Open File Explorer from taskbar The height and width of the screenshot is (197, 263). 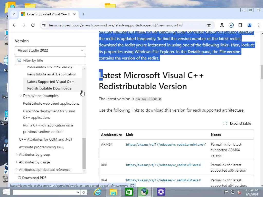[x=113, y=192]
